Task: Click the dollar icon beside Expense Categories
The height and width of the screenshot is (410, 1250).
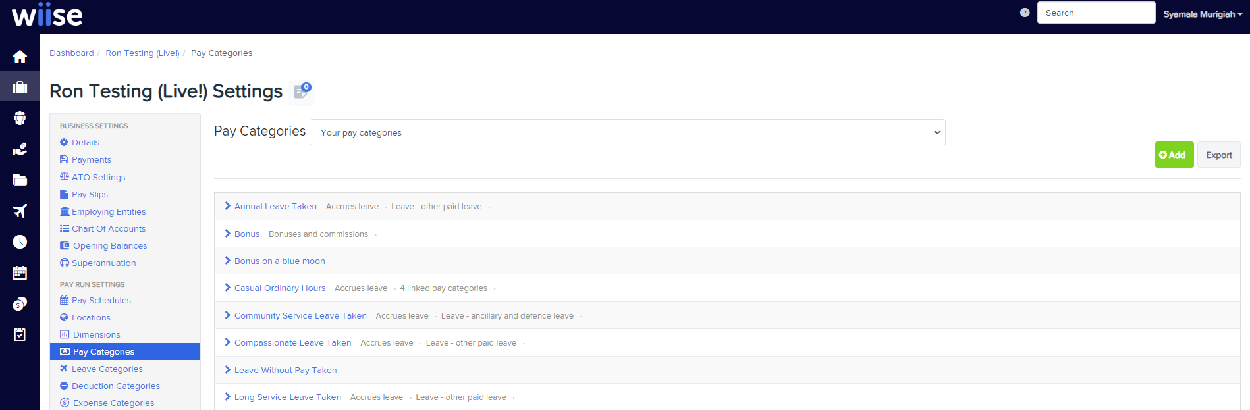Action: (65, 403)
